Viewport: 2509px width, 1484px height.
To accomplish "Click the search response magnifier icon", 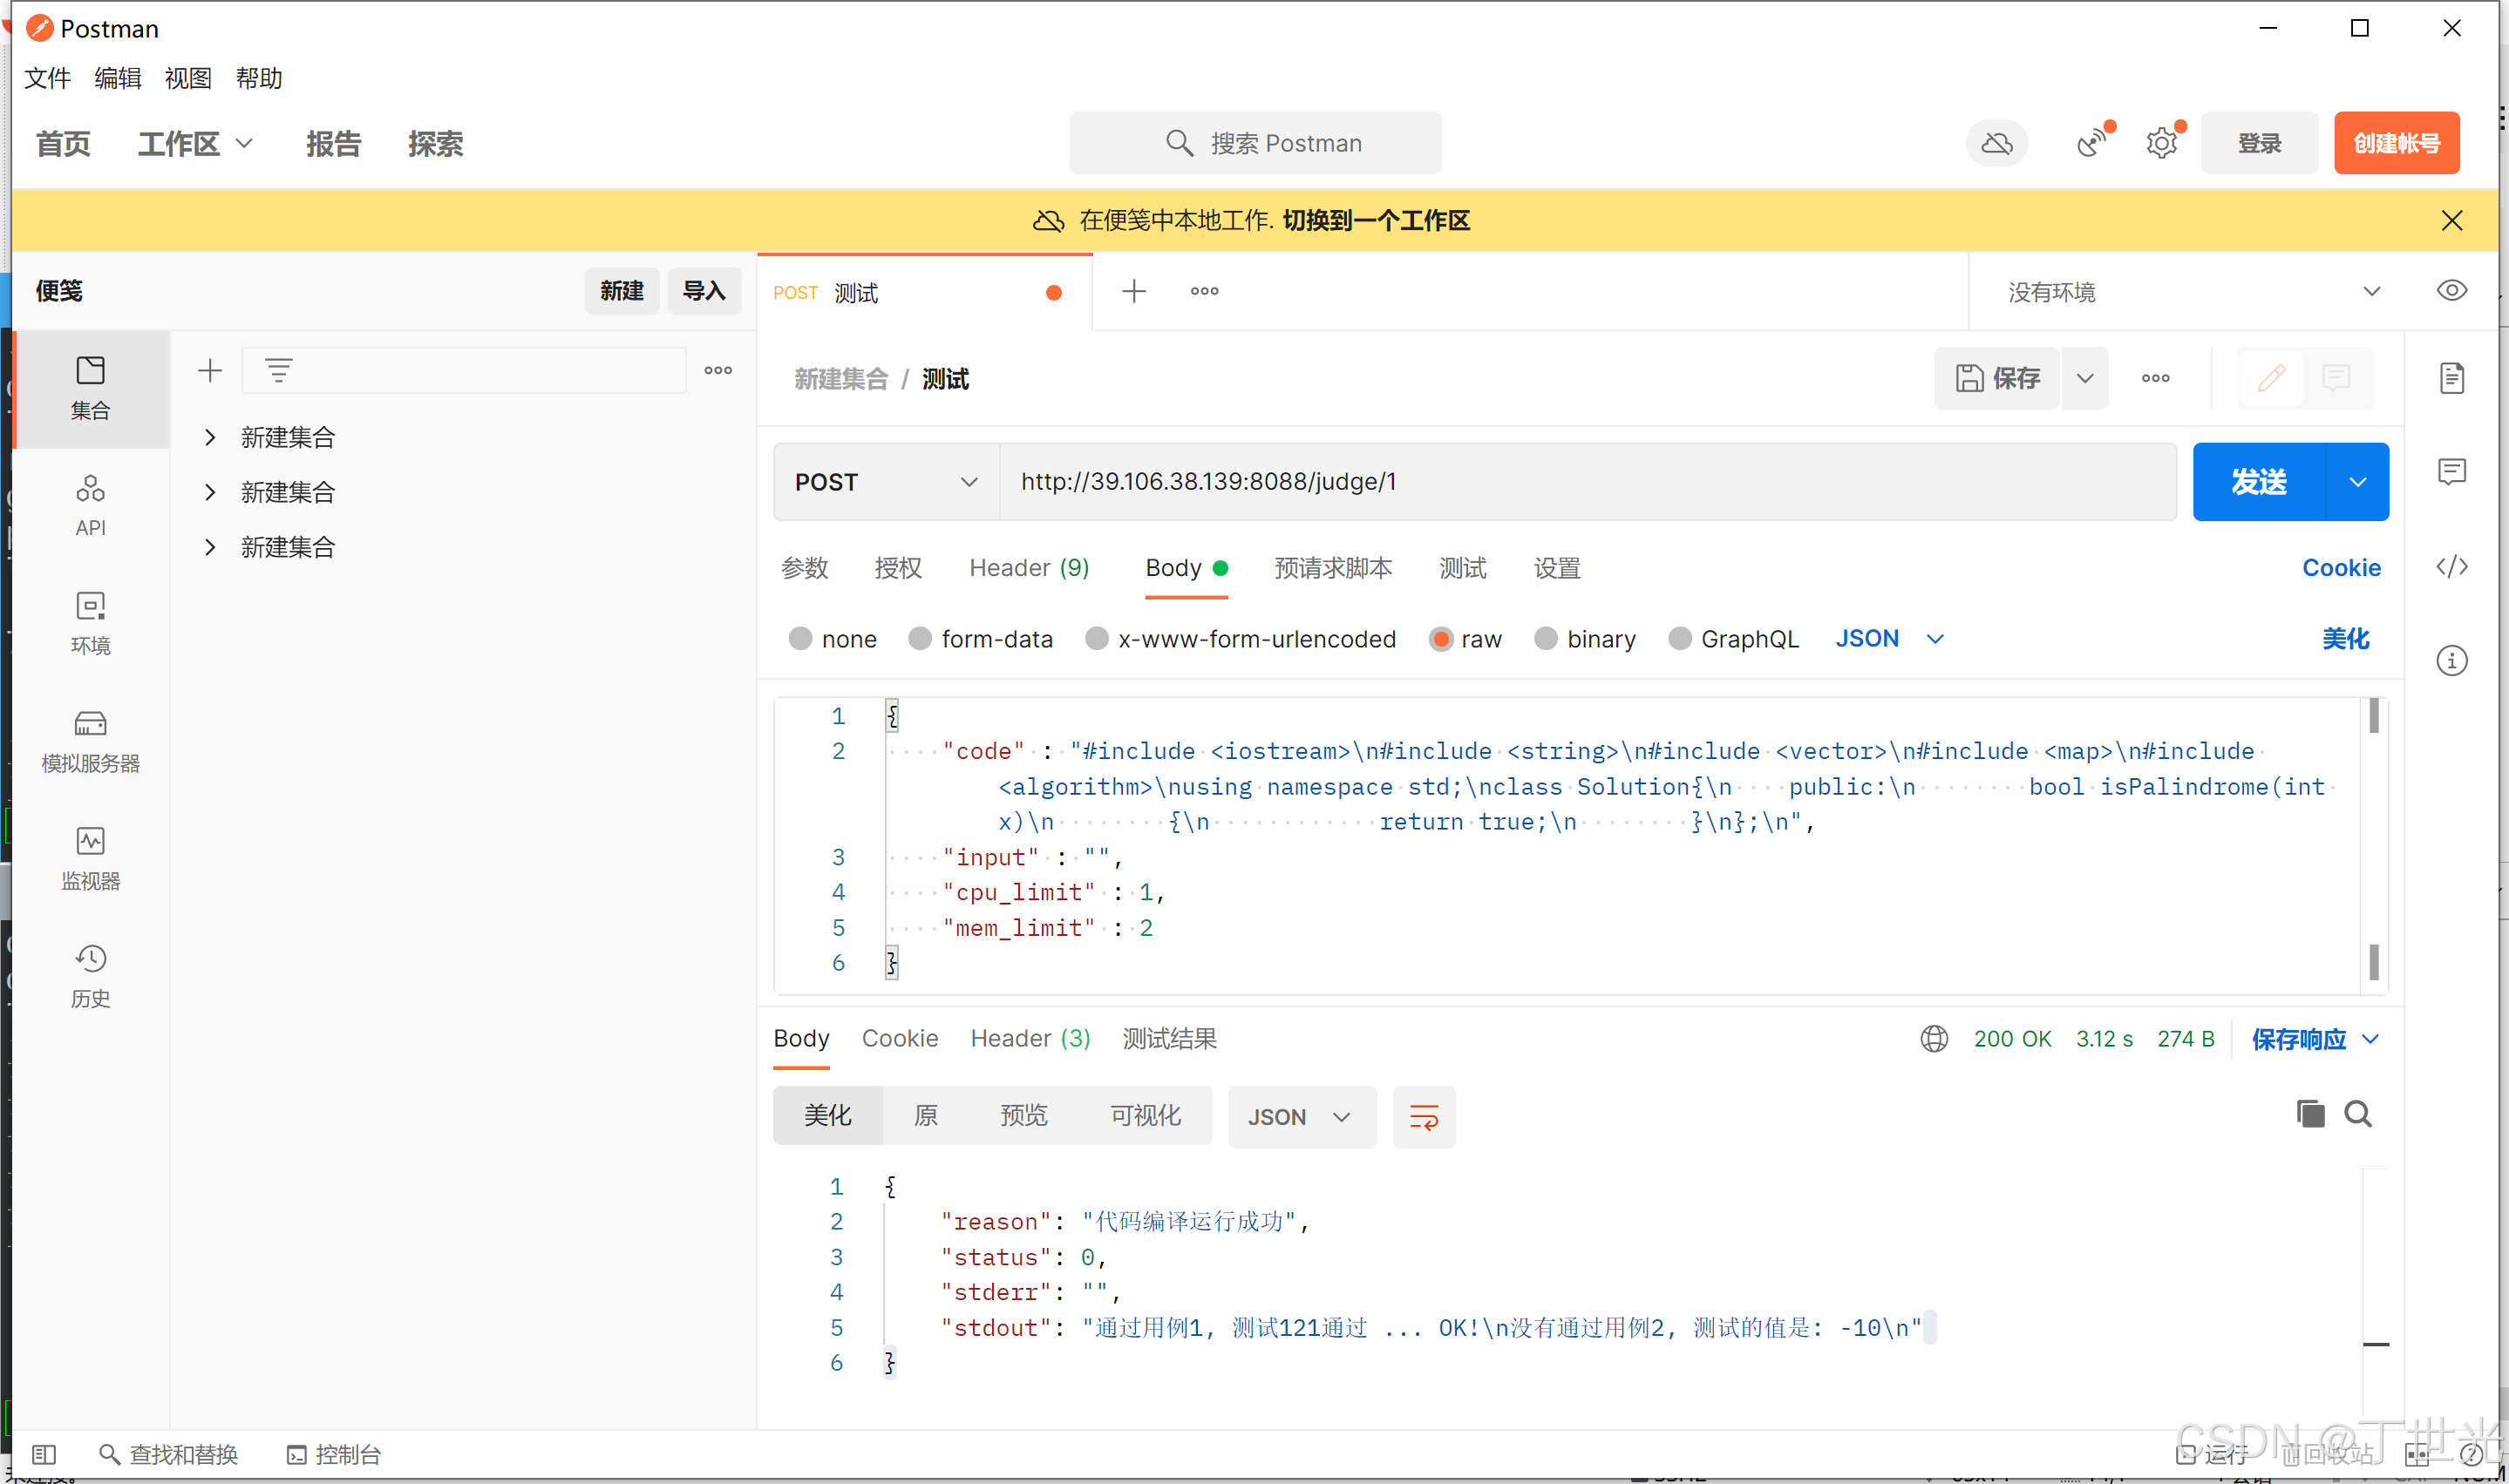I will (2357, 1114).
